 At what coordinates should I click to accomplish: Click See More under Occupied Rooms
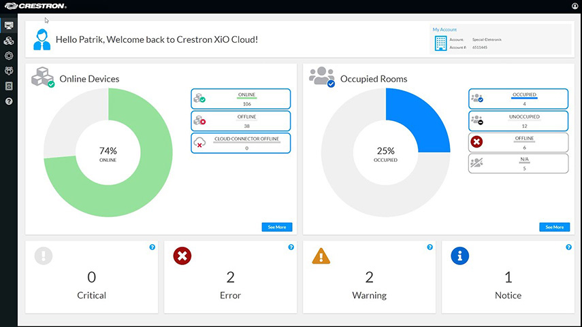point(555,227)
